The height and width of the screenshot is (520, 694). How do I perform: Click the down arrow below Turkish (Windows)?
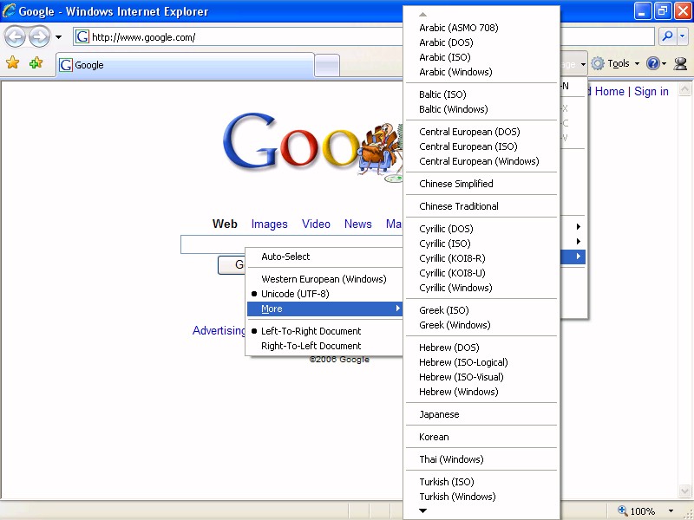[422, 510]
